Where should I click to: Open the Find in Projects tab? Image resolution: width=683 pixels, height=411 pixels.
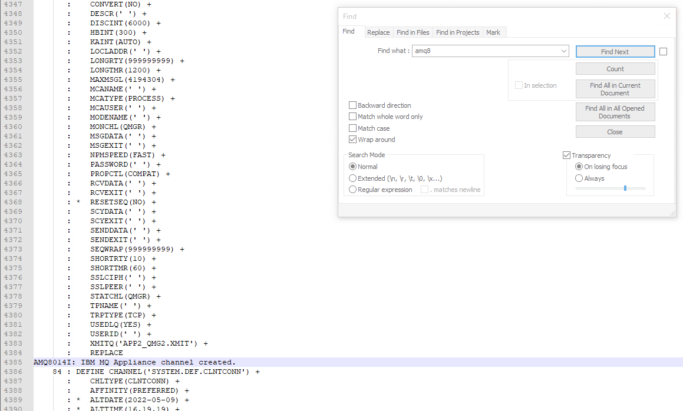pos(457,32)
